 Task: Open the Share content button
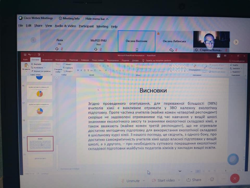(194, 180)
